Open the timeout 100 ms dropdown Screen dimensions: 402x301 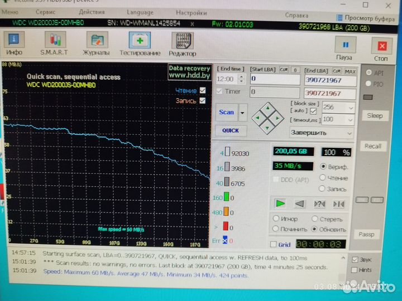tap(351, 120)
